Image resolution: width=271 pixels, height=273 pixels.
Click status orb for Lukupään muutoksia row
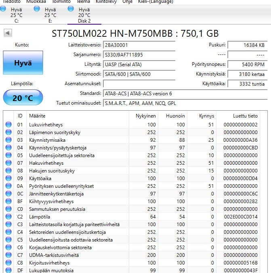pyautogui.click(x=8, y=270)
